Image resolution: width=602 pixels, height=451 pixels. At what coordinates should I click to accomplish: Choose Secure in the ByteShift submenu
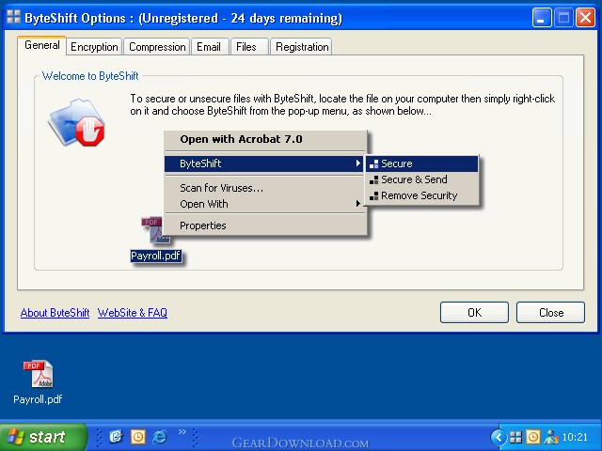pos(422,163)
